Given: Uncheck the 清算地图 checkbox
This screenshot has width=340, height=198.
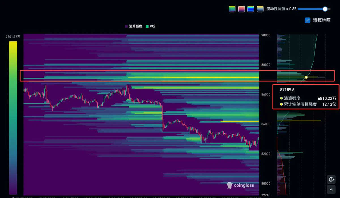Looking at the screenshot, I should pos(307,20).
